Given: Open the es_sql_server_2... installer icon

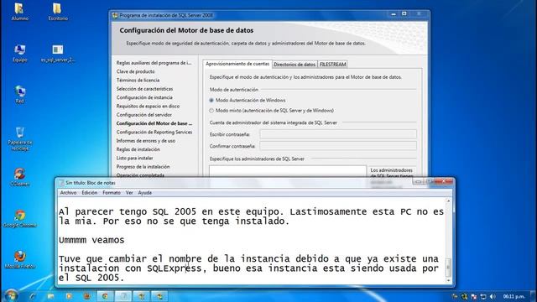Looking at the screenshot, I should click(58, 53).
